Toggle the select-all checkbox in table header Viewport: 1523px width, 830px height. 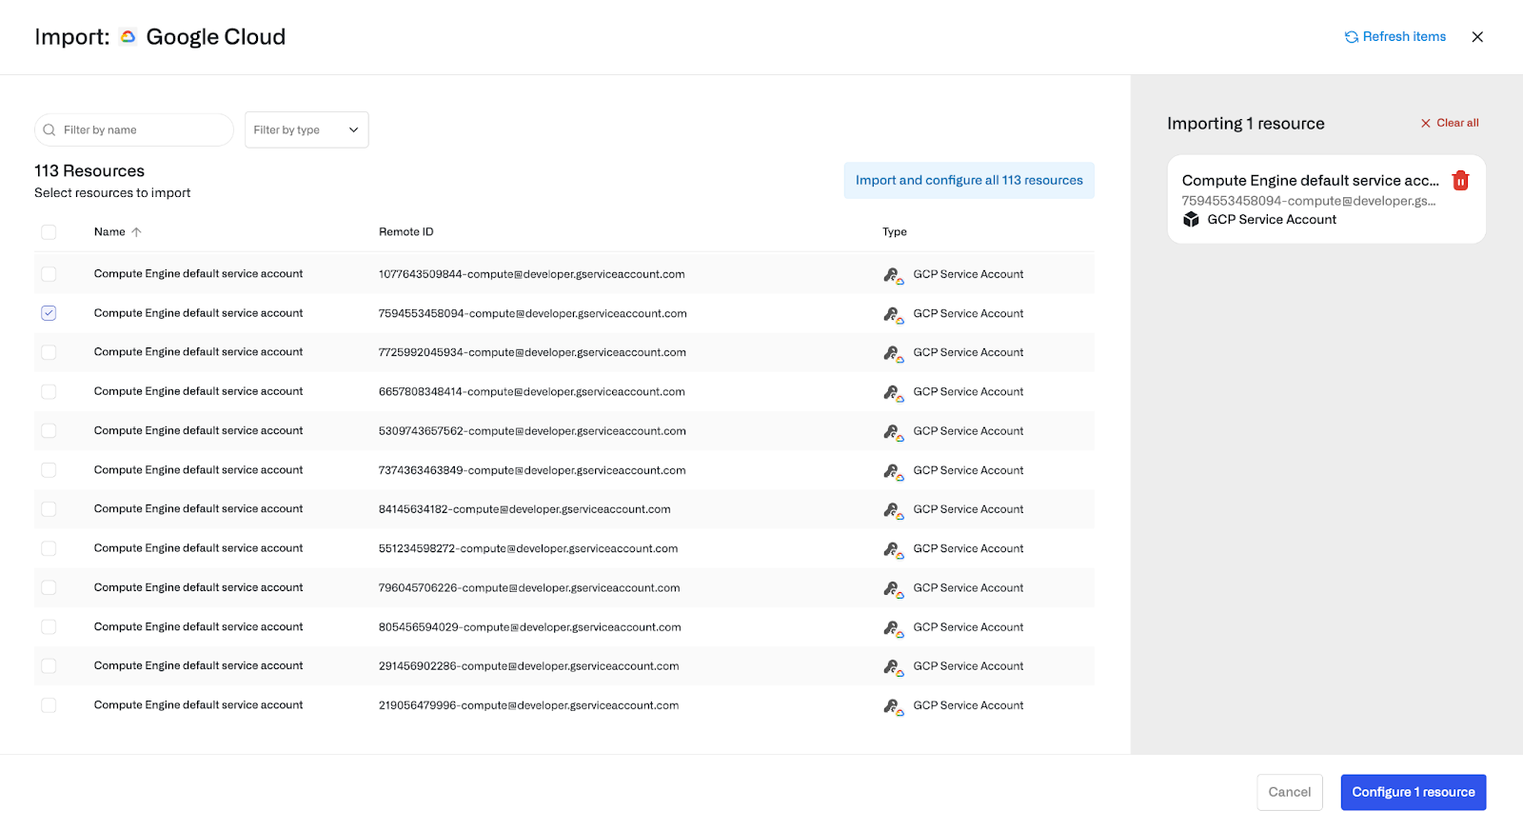coord(49,232)
